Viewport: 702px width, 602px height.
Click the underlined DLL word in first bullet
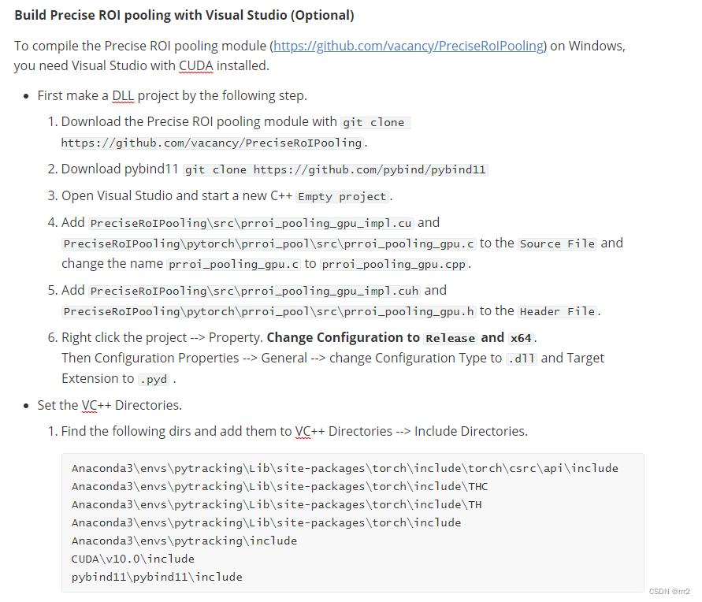pos(124,95)
